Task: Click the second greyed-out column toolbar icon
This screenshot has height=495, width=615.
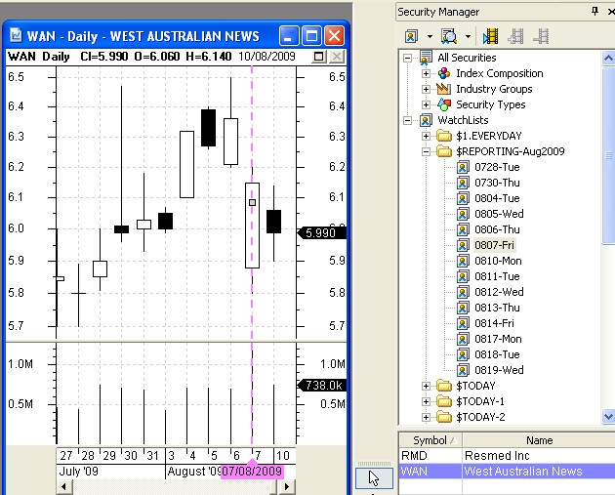Action: pyautogui.click(x=541, y=36)
